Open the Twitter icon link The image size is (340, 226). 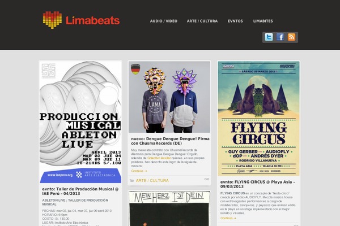269,37
